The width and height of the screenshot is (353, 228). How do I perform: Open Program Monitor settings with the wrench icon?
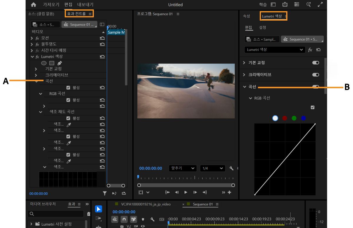click(232, 168)
